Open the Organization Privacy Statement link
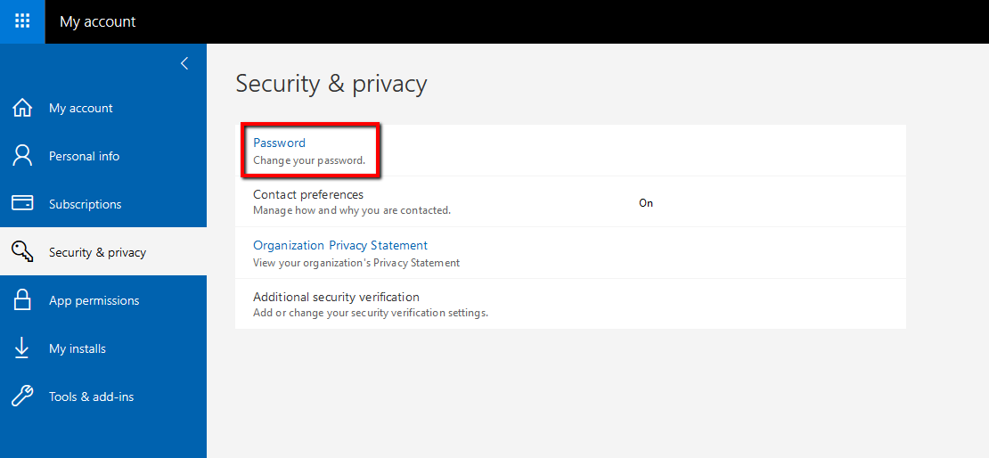The width and height of the screenshot is (989, 458). tap(340, 245)
